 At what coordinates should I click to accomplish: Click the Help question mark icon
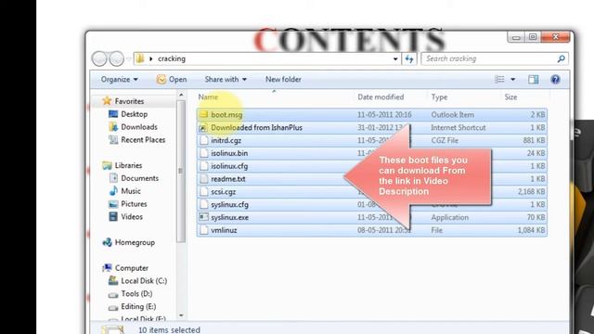(555, 79)
